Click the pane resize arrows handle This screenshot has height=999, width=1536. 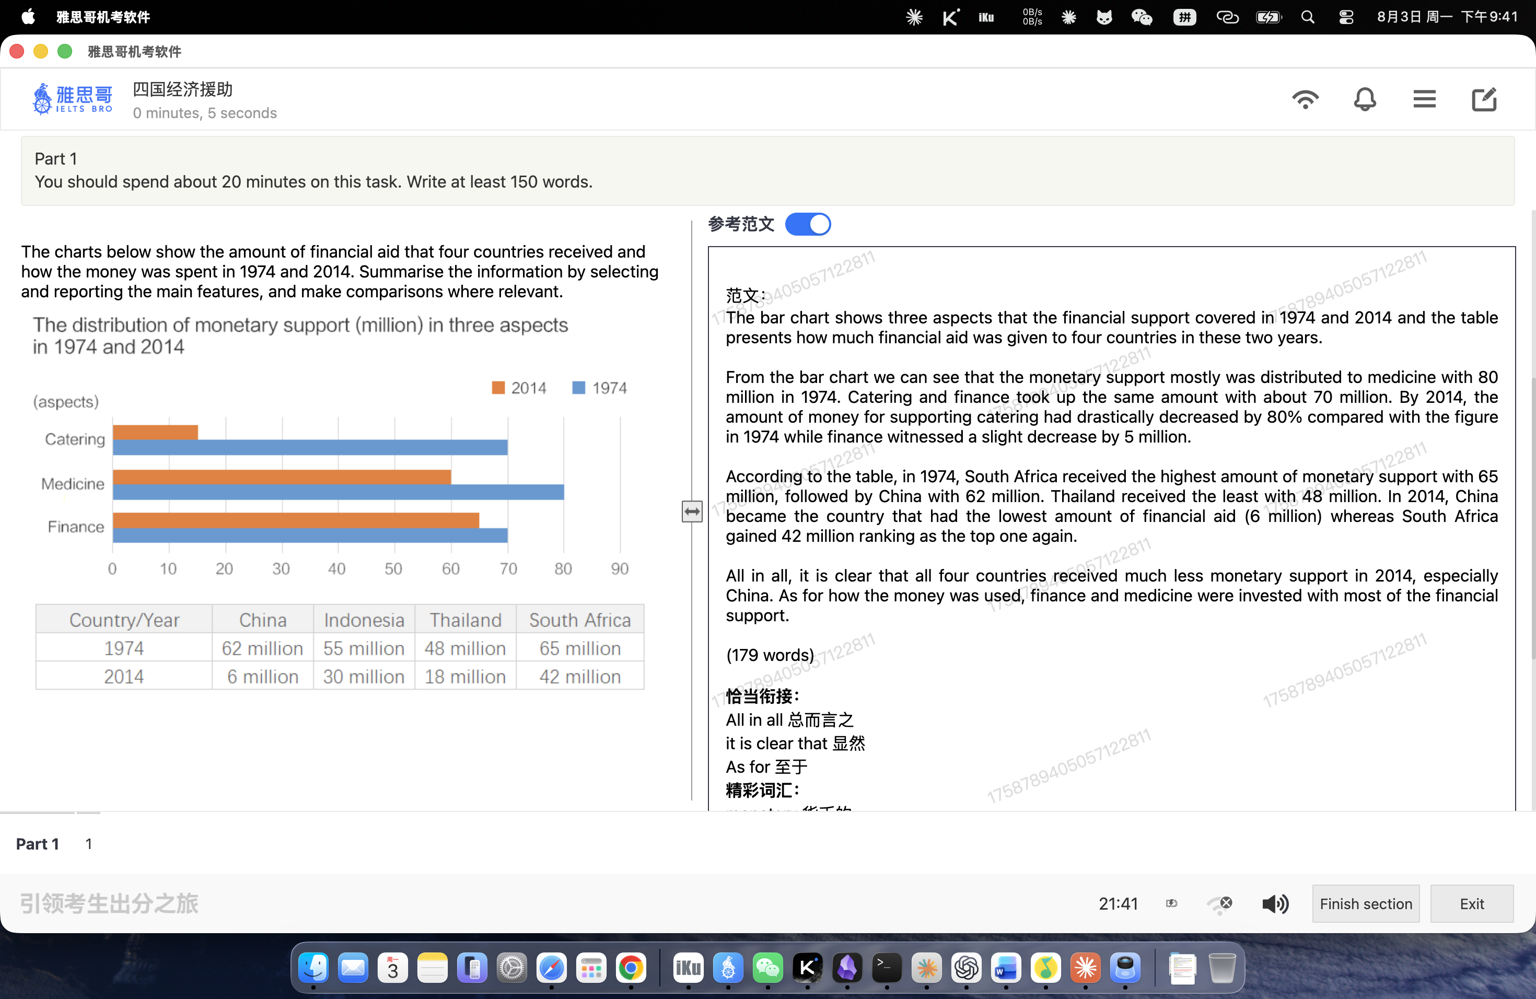(x=692, y=512)
